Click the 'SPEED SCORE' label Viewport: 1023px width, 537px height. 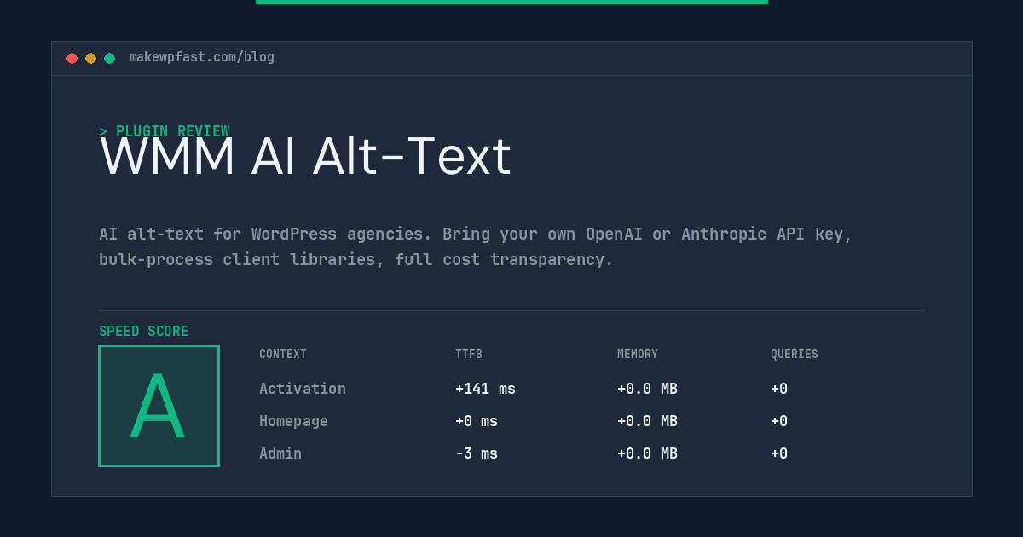144,332
